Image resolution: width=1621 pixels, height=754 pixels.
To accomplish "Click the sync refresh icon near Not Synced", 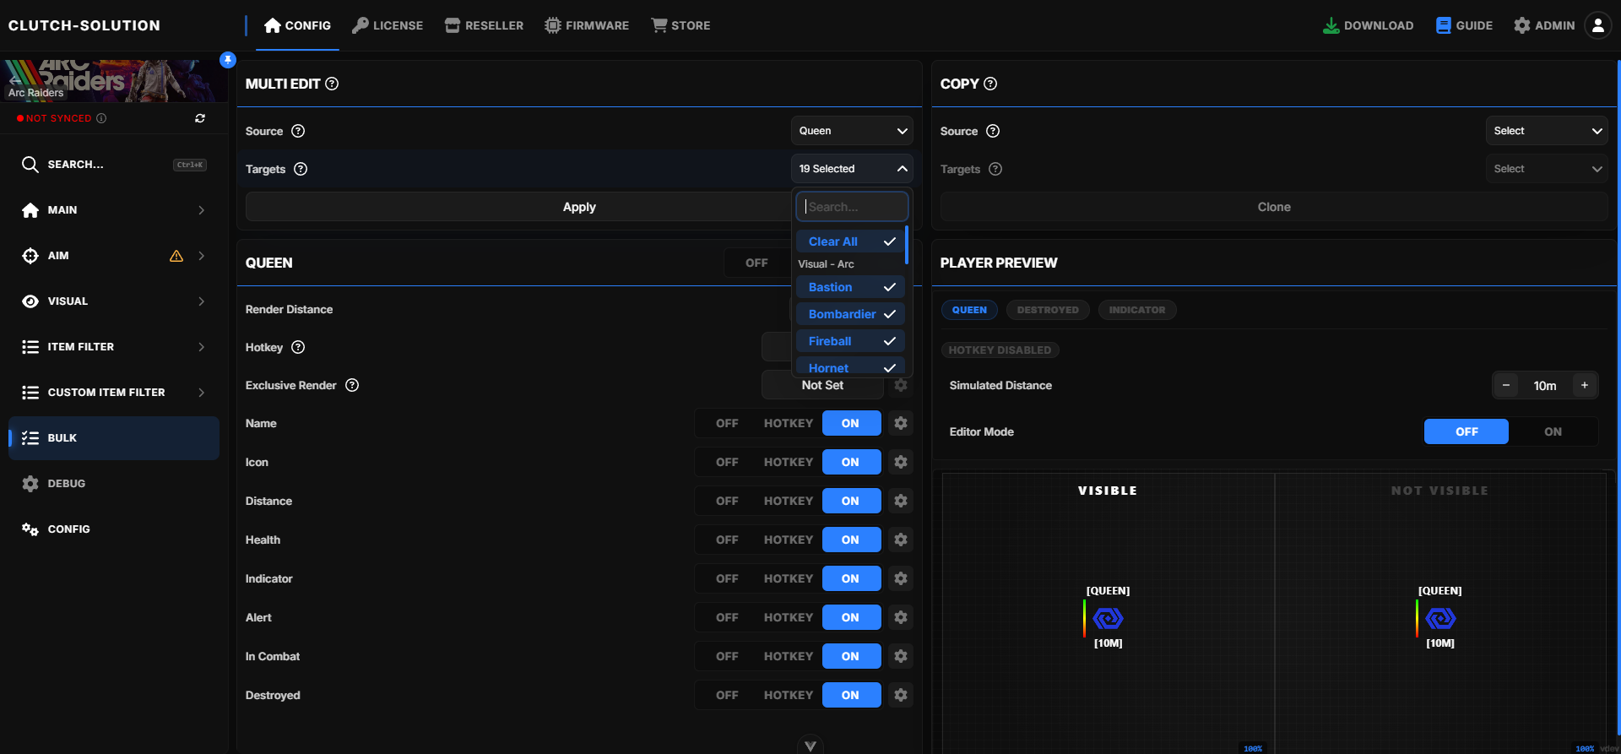I will coord(200,118).
